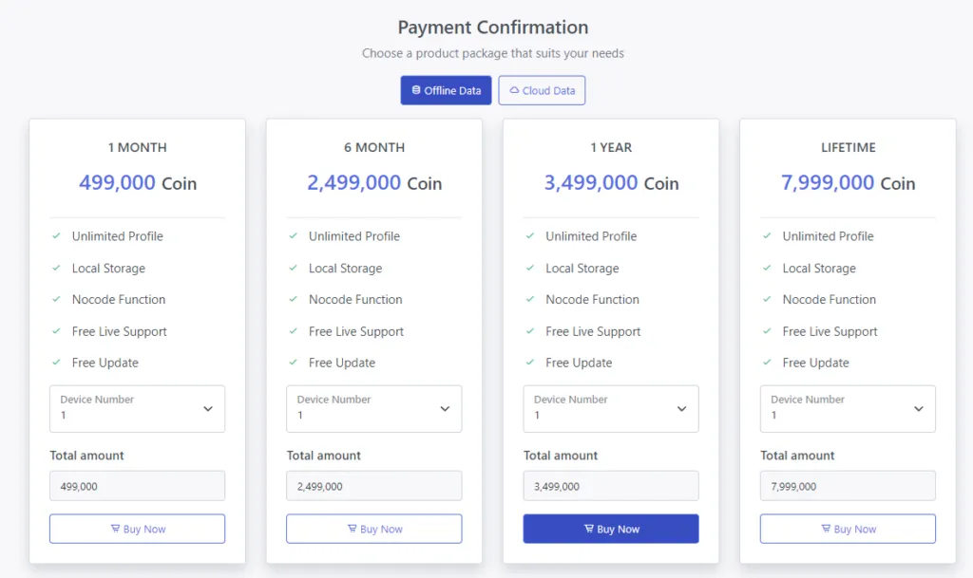Viewport: 973px width, 578px height.
Task: Click cart icon in 1 Year Buy Now
Action: (588, 530)
